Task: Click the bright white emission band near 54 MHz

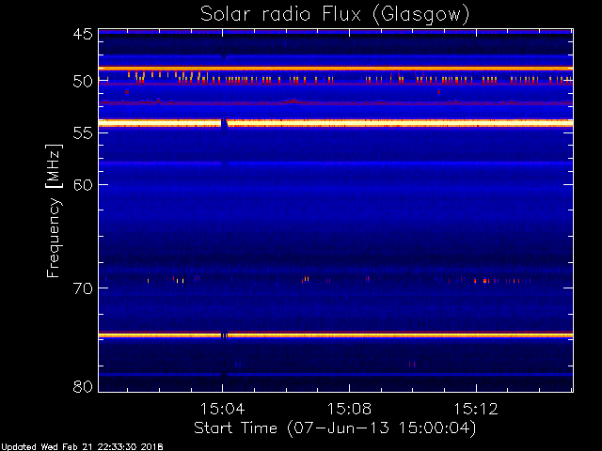Action: pyautogui.click(x=336, y=123)
